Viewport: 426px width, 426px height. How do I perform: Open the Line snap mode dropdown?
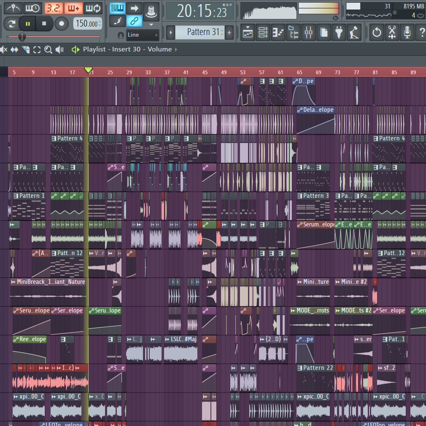[x=143, y=35]
